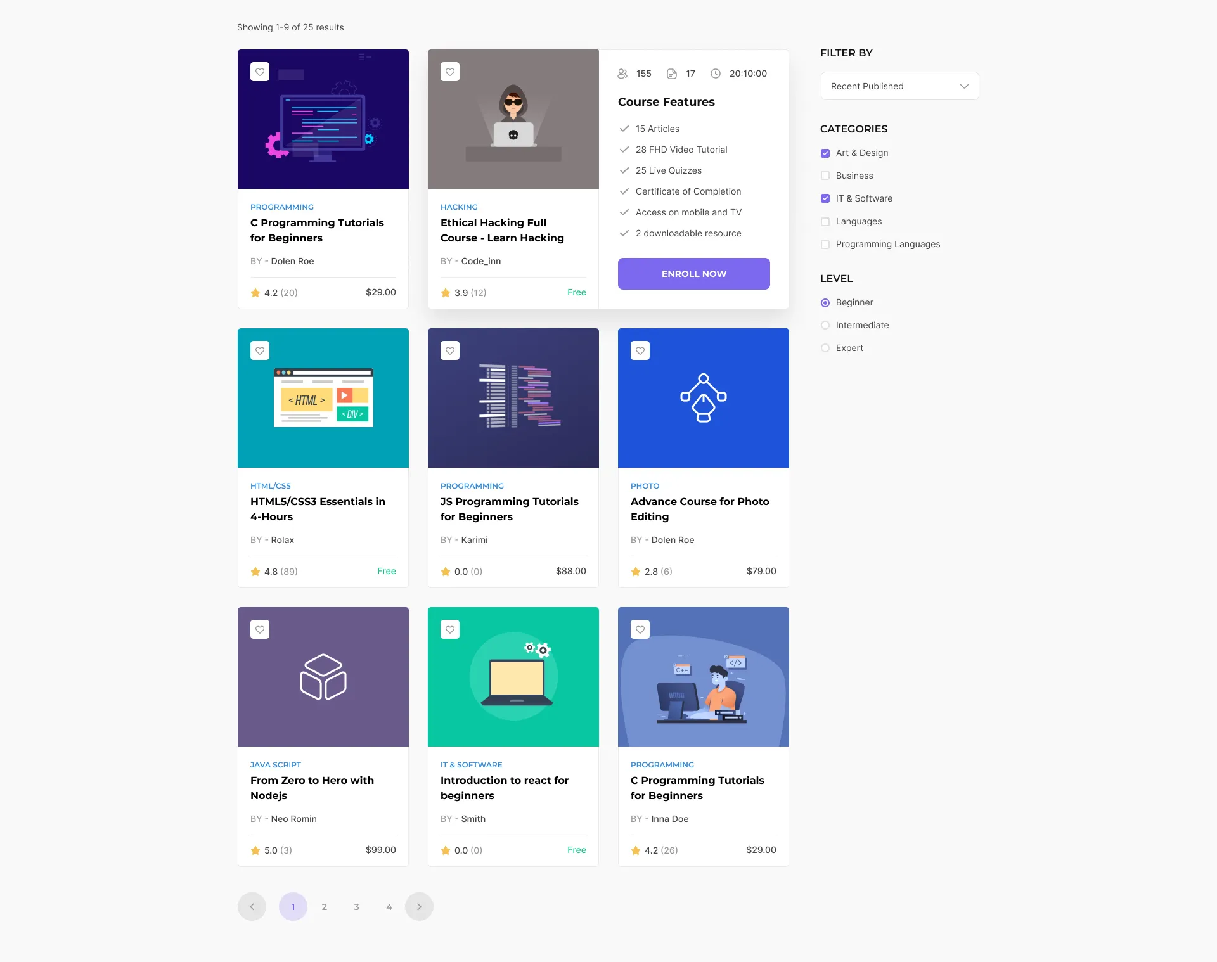Click the star rating on HTML5/CSS3 Essentials card

pos(255,572)
